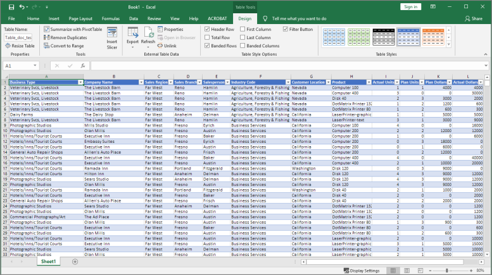Click Resize Table
This screenshot has width=492, height=275.
pos(20,46)
